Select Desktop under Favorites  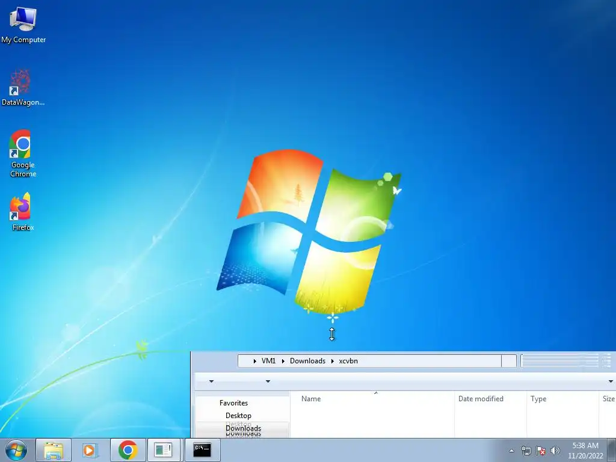238,415
